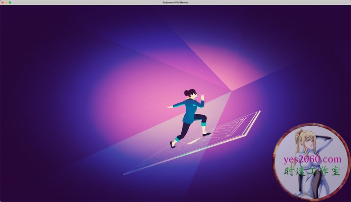Click the yellow minimize window button
This screenshot has height=202, width=351.
[x=6, y=2]
